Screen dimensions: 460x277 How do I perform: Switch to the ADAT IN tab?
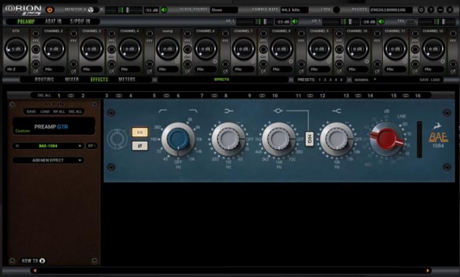coord(53,22)
